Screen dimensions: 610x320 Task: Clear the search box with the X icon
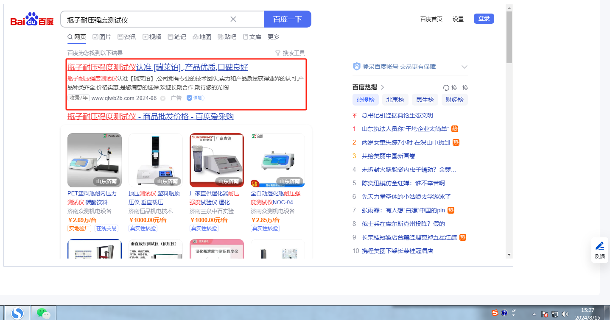[x=233, y=19]
